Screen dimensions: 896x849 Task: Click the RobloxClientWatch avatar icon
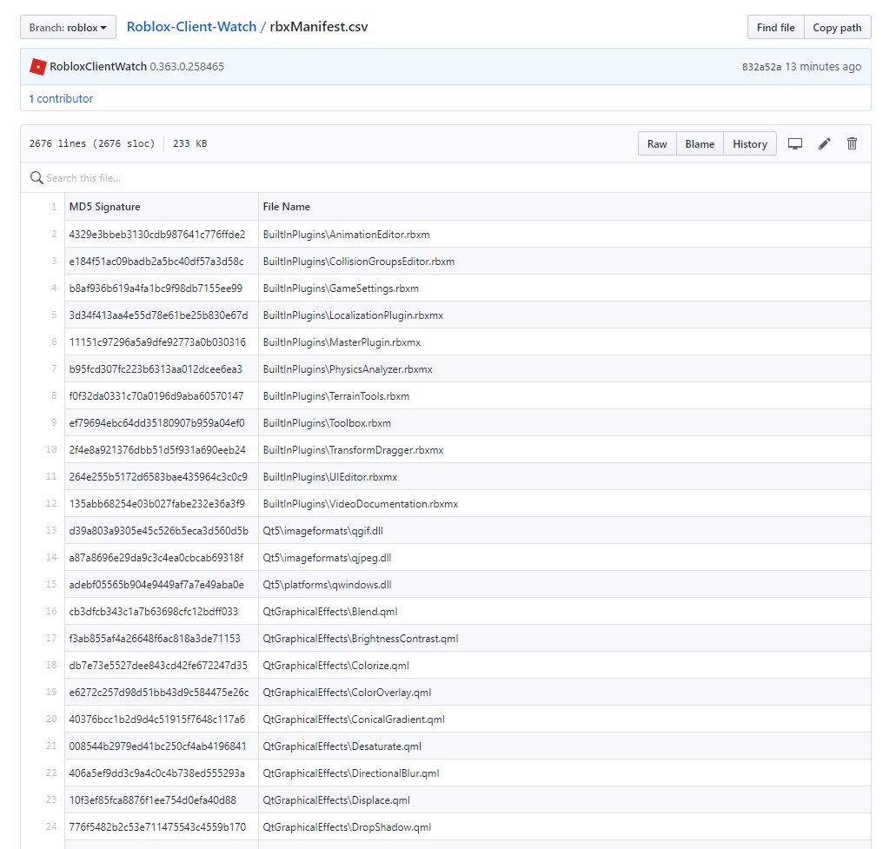click(x=37, y=67)
